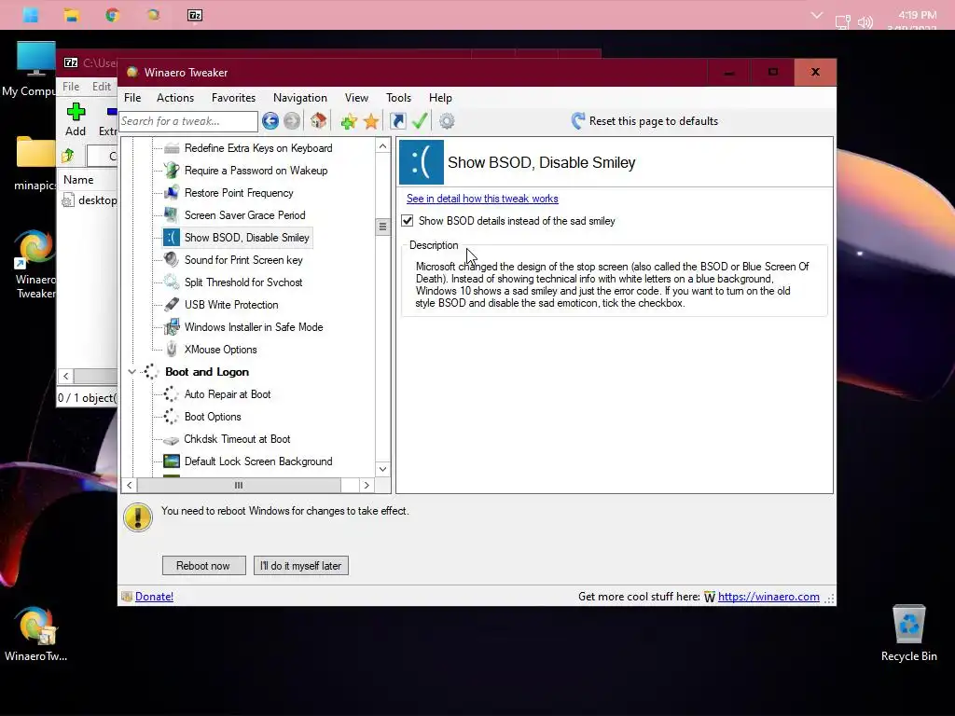Click the tree's horizontal scrollbar left arrow
Image resolution: width=955 pixels, height=716 pixels.
coord(129,485)
